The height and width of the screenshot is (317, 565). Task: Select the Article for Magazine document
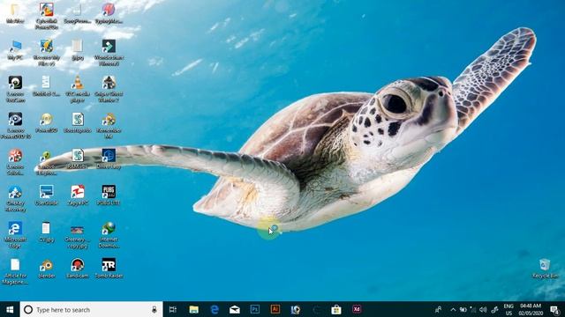(x=15, y=271)
